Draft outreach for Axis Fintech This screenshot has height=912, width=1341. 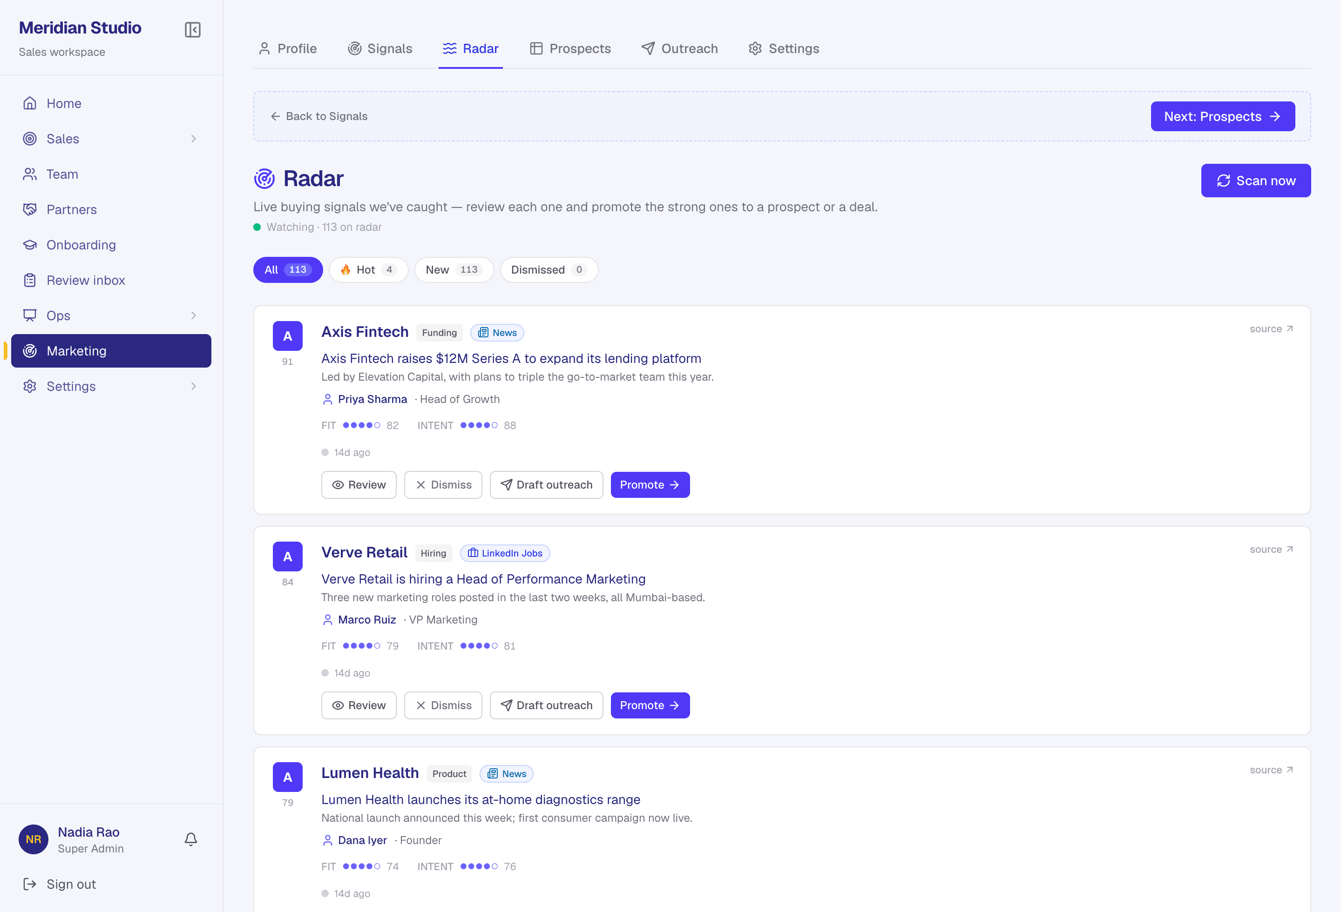(547, 485)
